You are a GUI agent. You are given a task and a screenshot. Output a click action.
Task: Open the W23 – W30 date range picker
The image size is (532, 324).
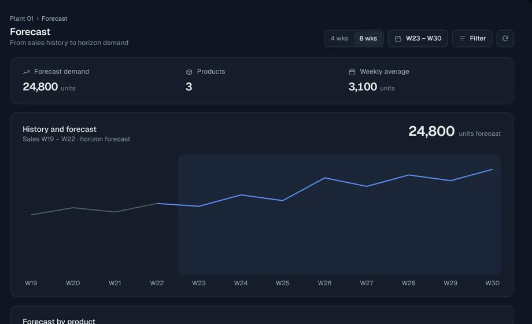tap(418, 38)
